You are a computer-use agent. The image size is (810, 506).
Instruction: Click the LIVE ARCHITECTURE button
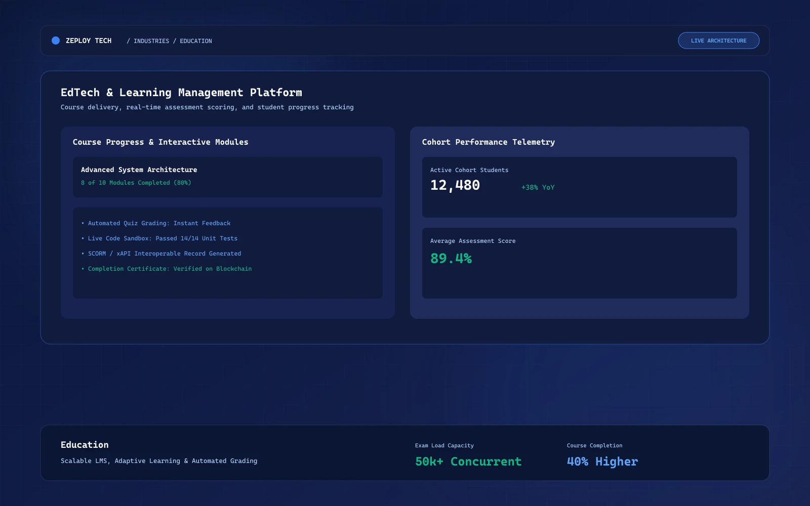click(718, 40)
